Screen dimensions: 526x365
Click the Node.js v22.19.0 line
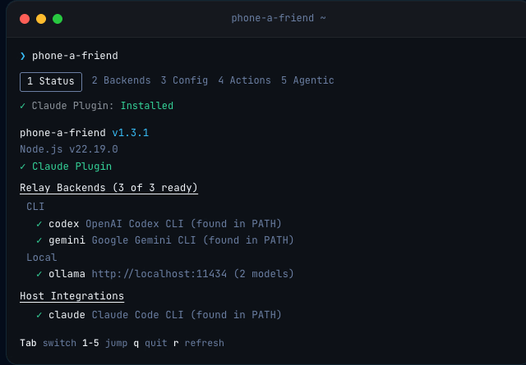[69, 149]
